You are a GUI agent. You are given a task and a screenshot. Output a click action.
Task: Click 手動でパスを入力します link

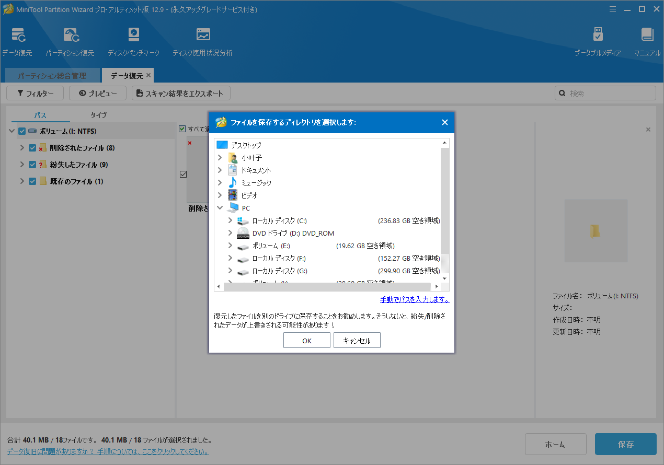pyautogui.click(x=414, y=300)
